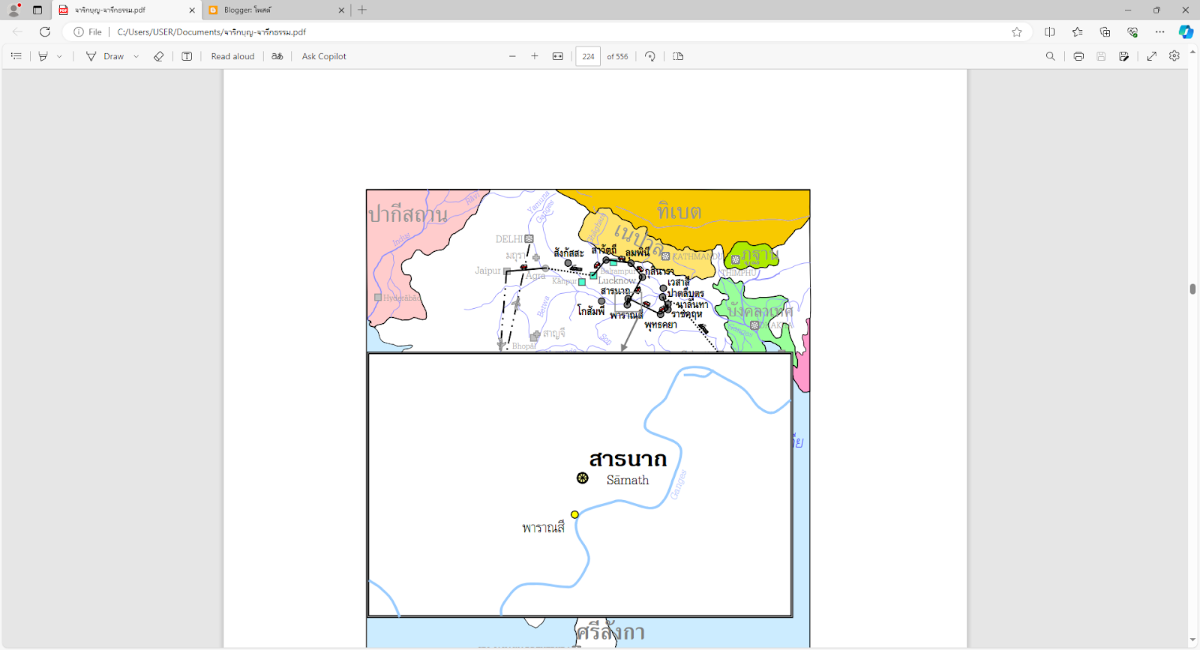Activate the Add text tool
The image size is (1200, 650).
click(x=187, y=56)
